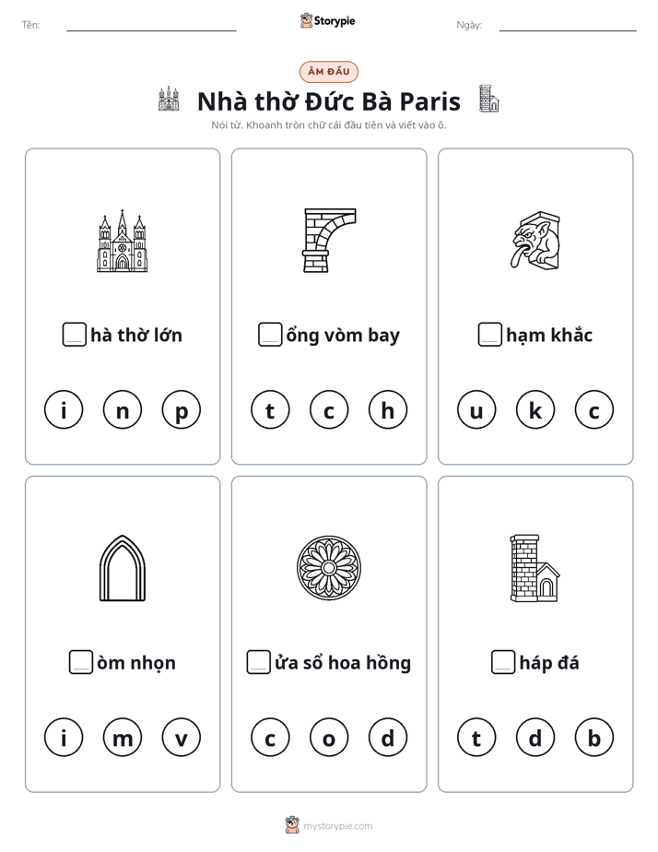Choose letter k in the gargoyle card
The image size is (658, 852).
(535, 409)
